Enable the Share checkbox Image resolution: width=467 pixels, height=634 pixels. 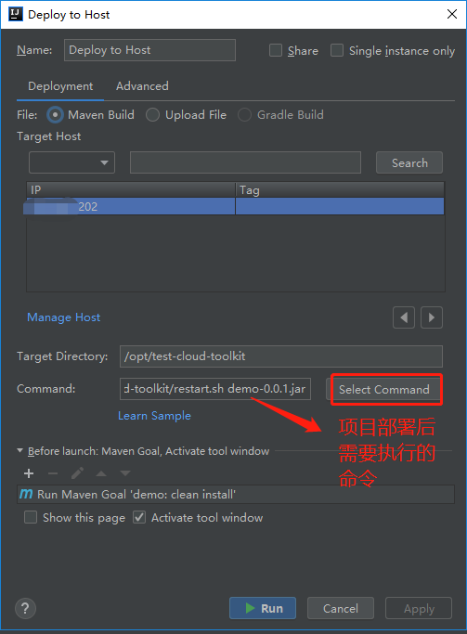coord(276,50)
